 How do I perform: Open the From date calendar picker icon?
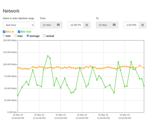point(58,25)
